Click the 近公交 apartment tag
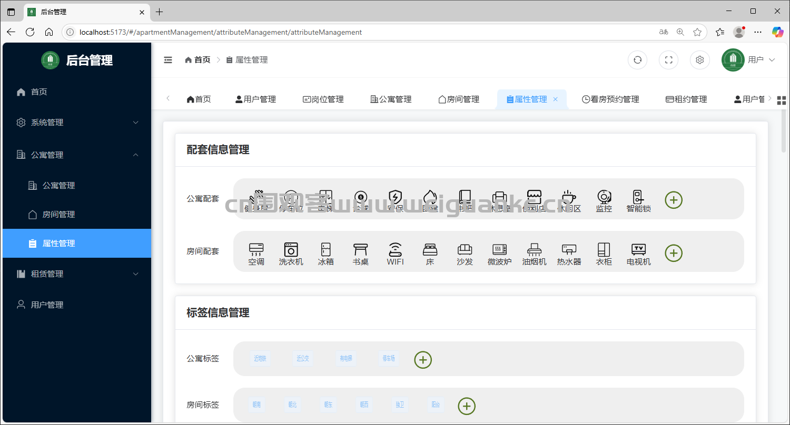The height and width of the screenshot is (425, 790). [302, 359]
